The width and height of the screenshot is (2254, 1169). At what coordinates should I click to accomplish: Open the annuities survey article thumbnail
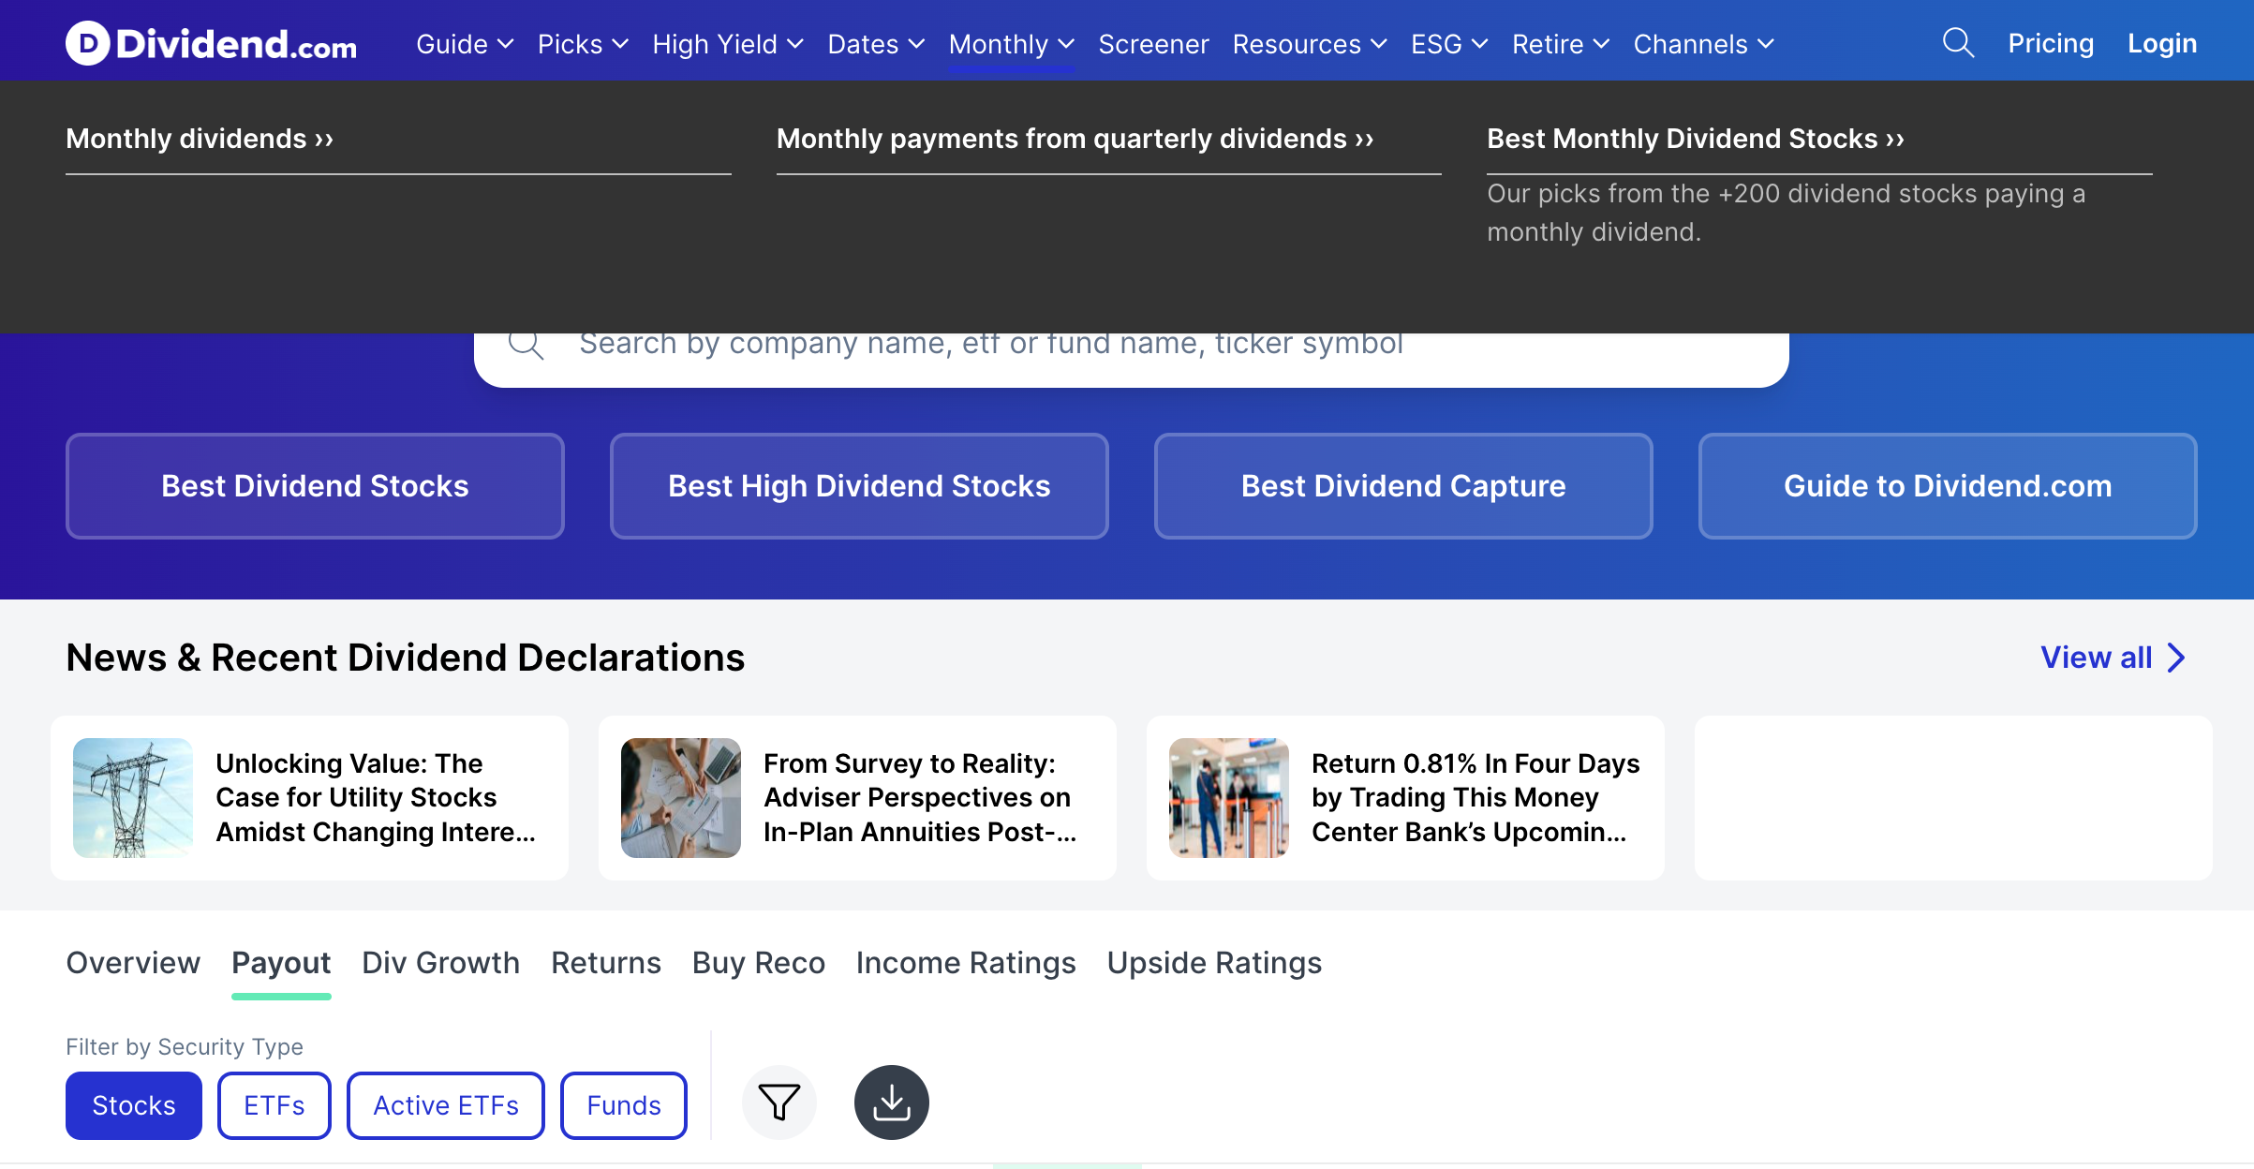point(681,797)
